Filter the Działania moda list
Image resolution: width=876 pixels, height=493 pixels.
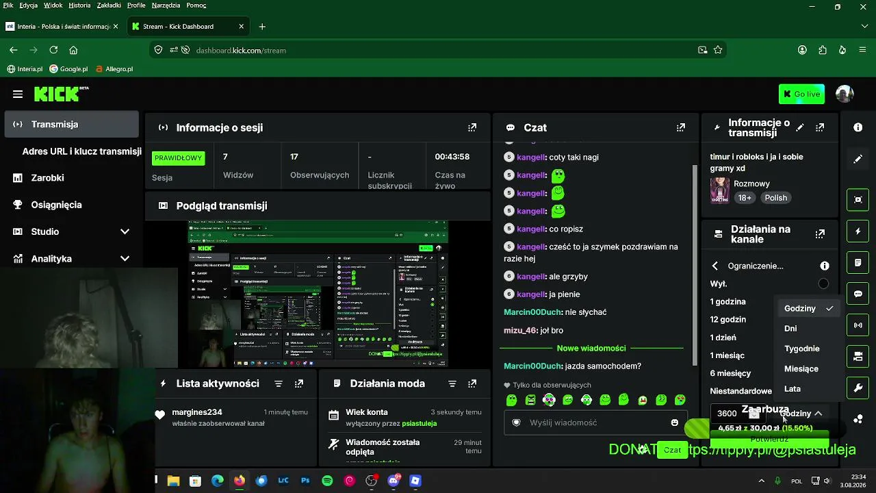pos(452,384)
